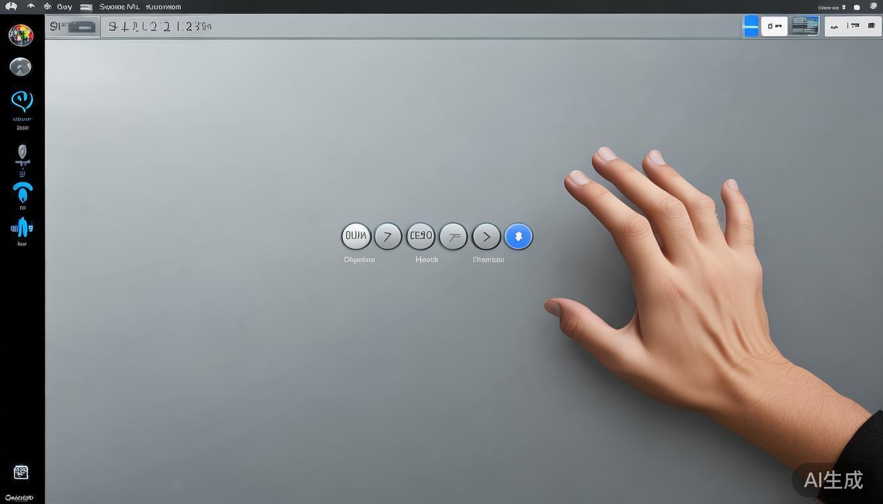Click the fourth round button above Diontou
Screen dimensions: 883x504
coord(453,236)
